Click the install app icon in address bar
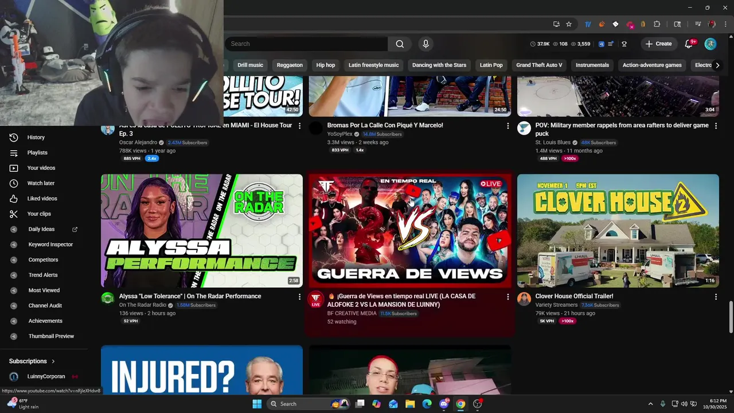The width and height of the screenshot is (734, 413). [x=556, y=24]
